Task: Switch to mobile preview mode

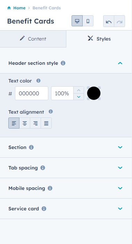Action: coord(88,21)
